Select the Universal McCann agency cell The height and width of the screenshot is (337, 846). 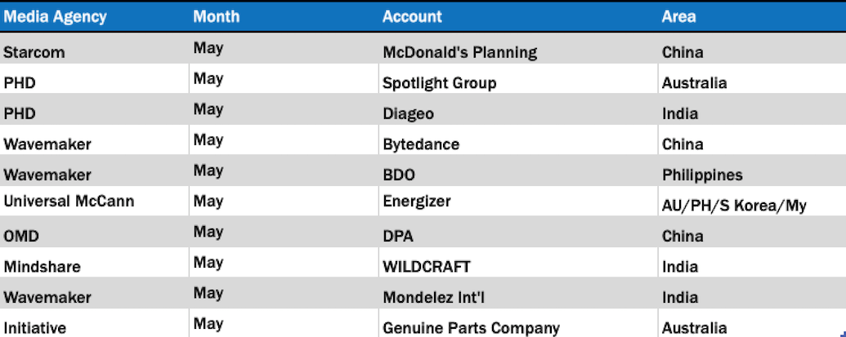pyautogui.click(x=69, y=201)
